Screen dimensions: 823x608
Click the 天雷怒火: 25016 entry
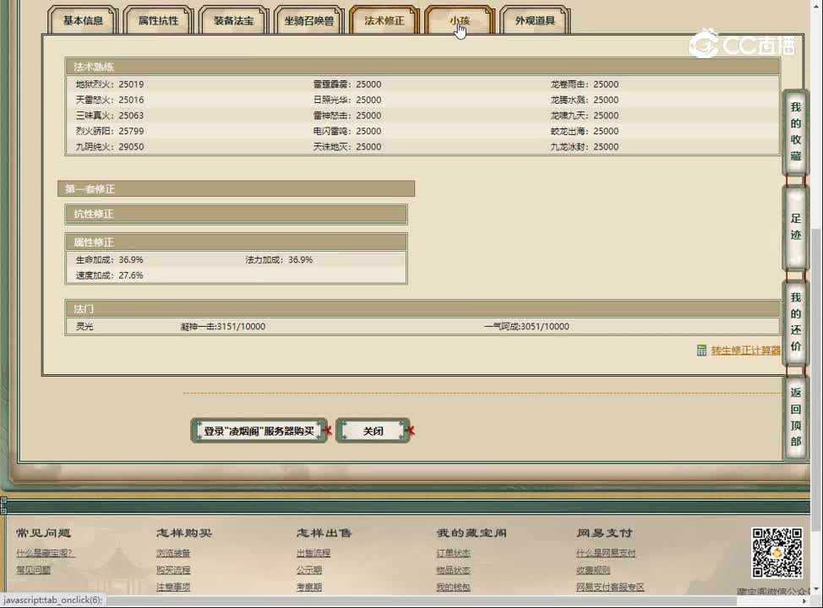[110, 100]
